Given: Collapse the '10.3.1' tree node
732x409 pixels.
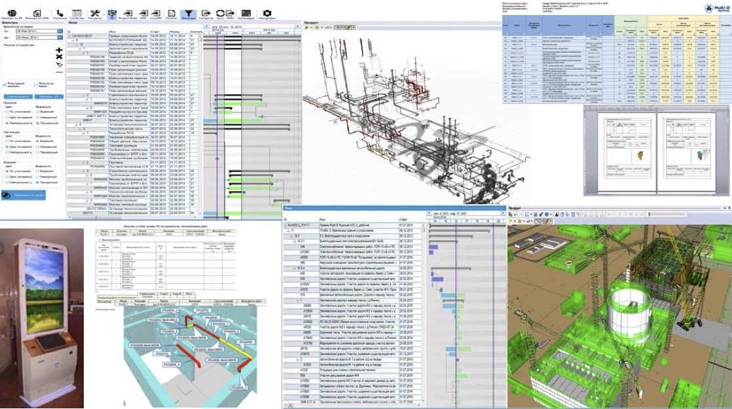Looking at the screenshot, I should pos(295,241).
